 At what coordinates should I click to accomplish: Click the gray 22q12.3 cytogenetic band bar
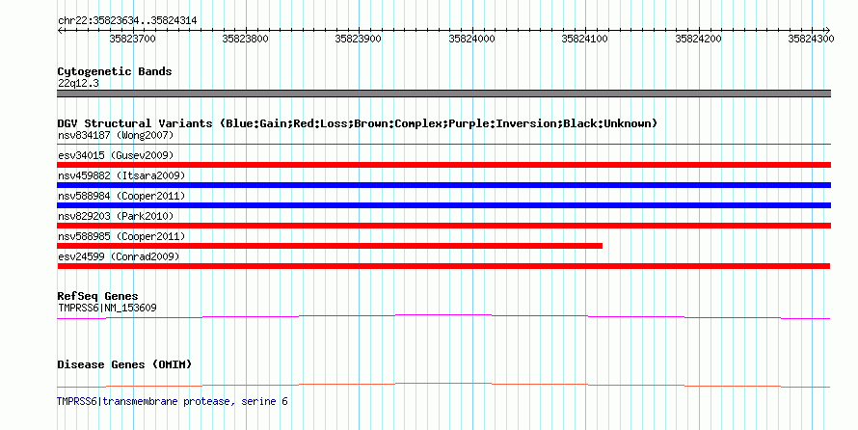point(443,94)
